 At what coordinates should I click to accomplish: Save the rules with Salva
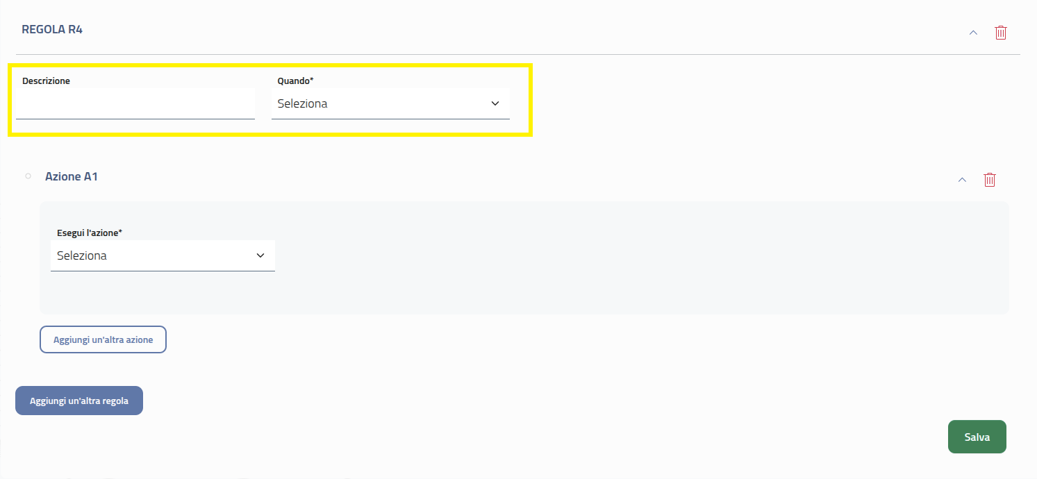pos(977,437)
